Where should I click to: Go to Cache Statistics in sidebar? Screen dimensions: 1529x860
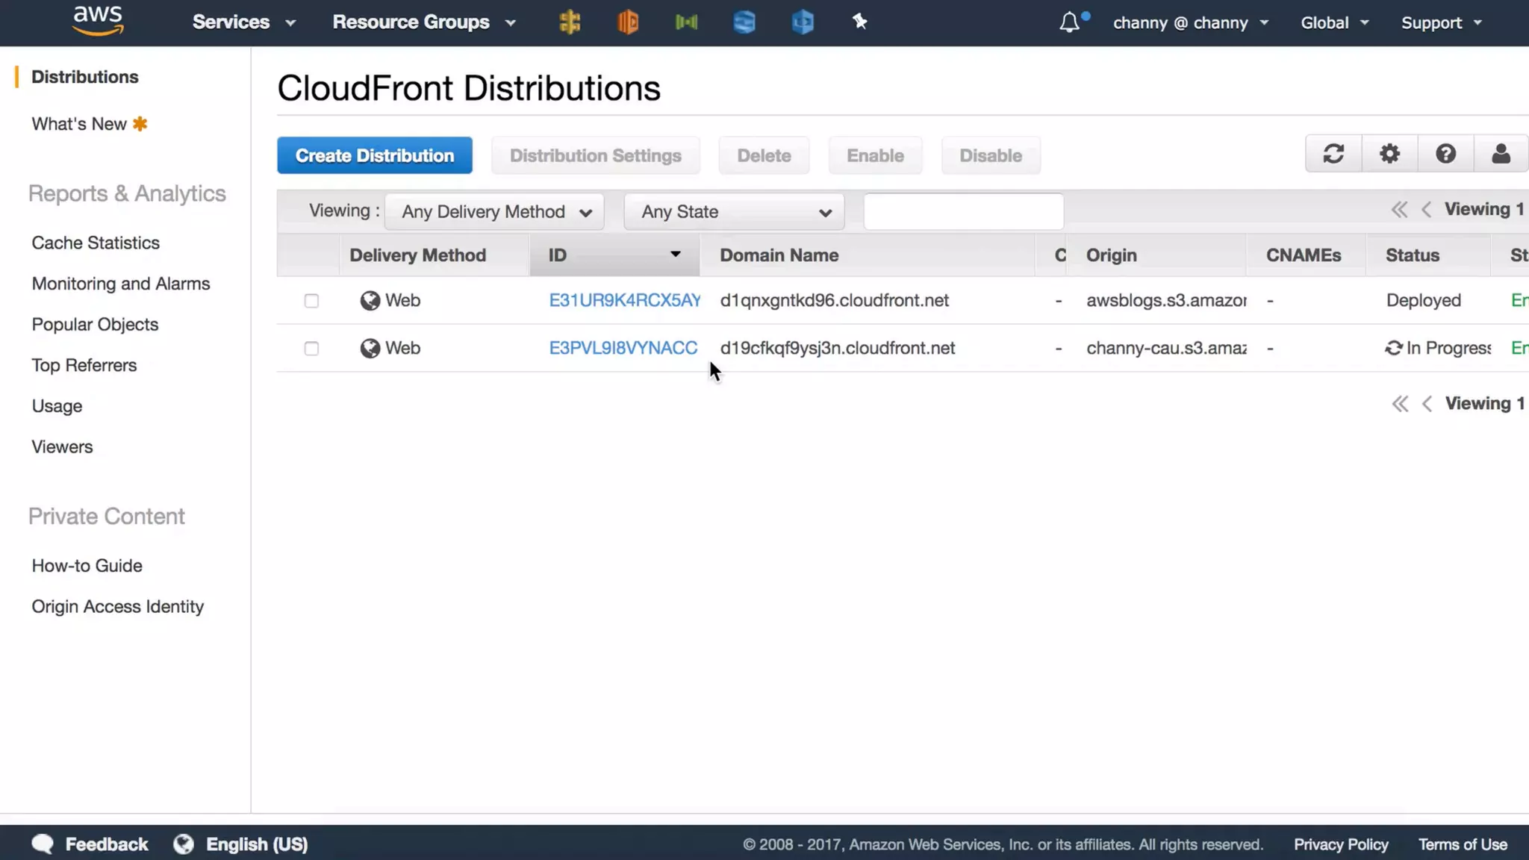pyautogui.click(x=96, y=243)
